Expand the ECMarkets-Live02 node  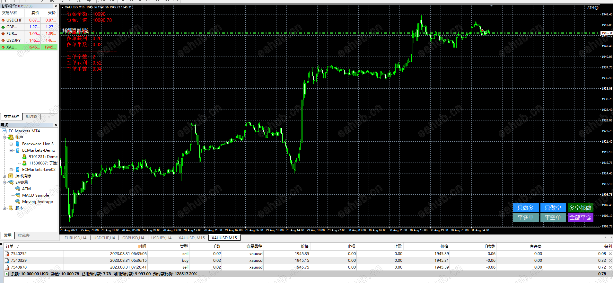(x=11, y=170)
